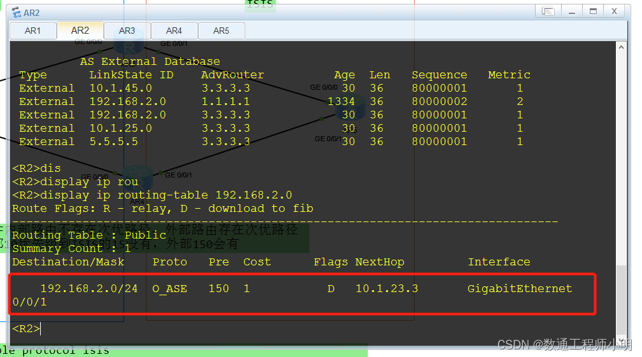Click the terminal vertical scrollbar thumb
This screenshot has width=642, height=357.
point(621,300)
